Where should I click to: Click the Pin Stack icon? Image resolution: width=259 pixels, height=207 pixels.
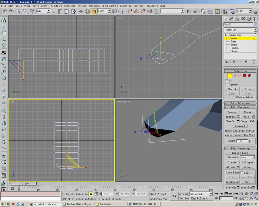227,62
